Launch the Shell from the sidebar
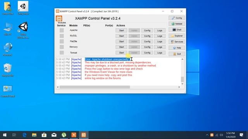This screenshot has height=139, width=248. pos(177,30)
